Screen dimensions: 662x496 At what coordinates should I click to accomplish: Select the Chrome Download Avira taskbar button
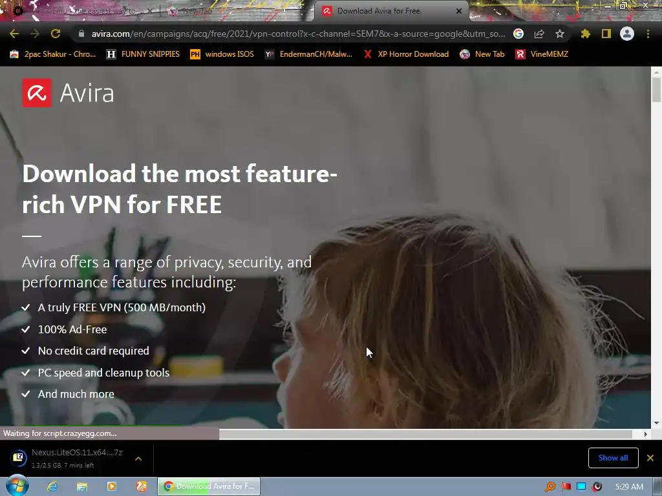209,486
